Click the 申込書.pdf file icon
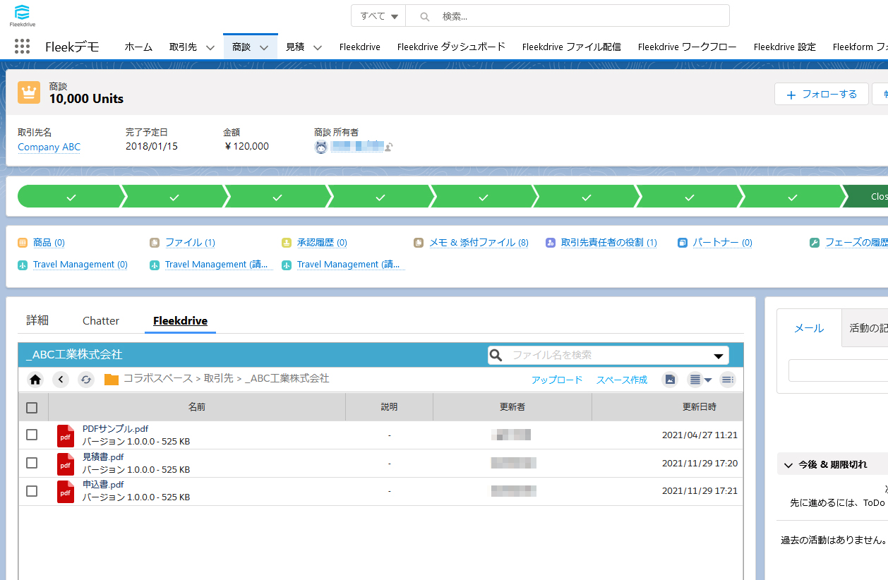The image size is (888, 580). click(x=66, y=492)
